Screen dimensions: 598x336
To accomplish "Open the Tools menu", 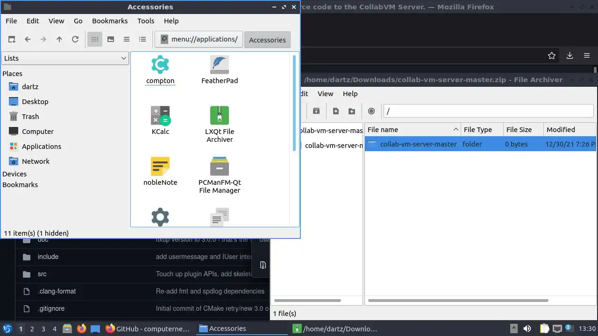I will [146, 21].
